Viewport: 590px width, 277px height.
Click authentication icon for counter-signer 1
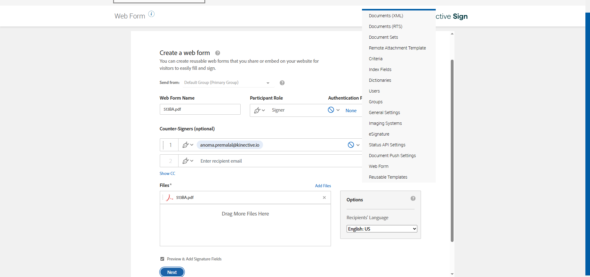pyautogui.click(x=351, y=145)
